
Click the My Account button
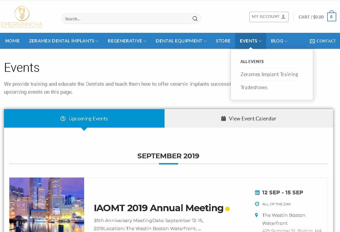tap(269, 17)
